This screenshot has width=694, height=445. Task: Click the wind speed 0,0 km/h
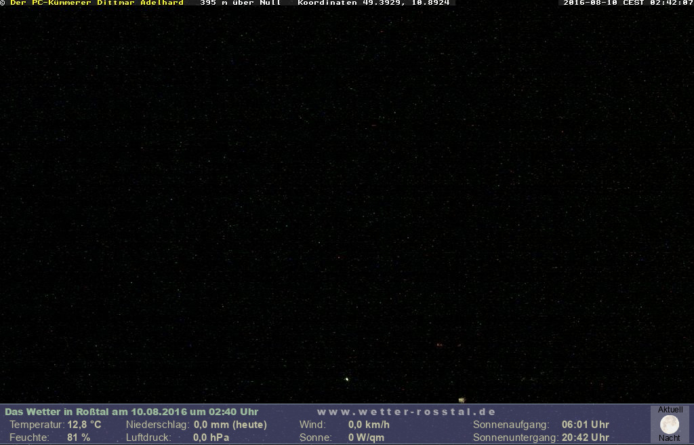pos(369,425)
